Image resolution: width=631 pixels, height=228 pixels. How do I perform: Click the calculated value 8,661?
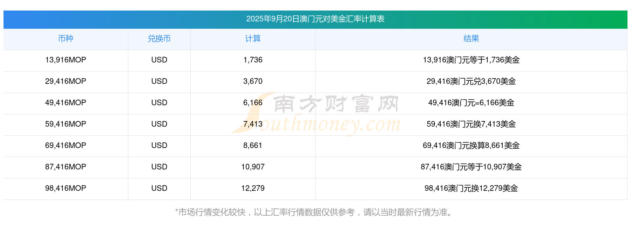(253, 146)
